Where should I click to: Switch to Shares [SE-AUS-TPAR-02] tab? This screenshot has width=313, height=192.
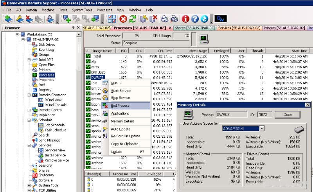point(194,28)
